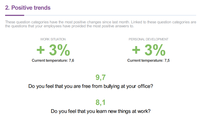Viewport: 203px width, 120px height.
Task: Click the +3% value under Work Situation
Action: click(x=53, y=50)
